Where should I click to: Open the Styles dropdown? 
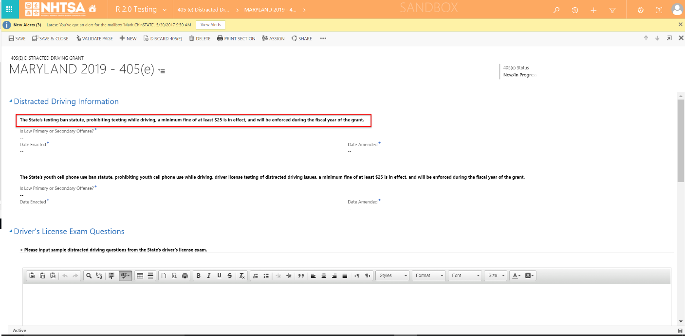tap(393, 276)
